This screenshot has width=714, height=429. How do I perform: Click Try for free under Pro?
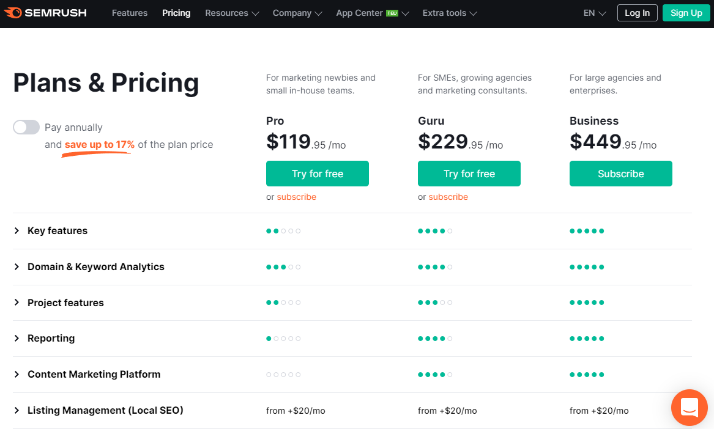coord(318,174)
